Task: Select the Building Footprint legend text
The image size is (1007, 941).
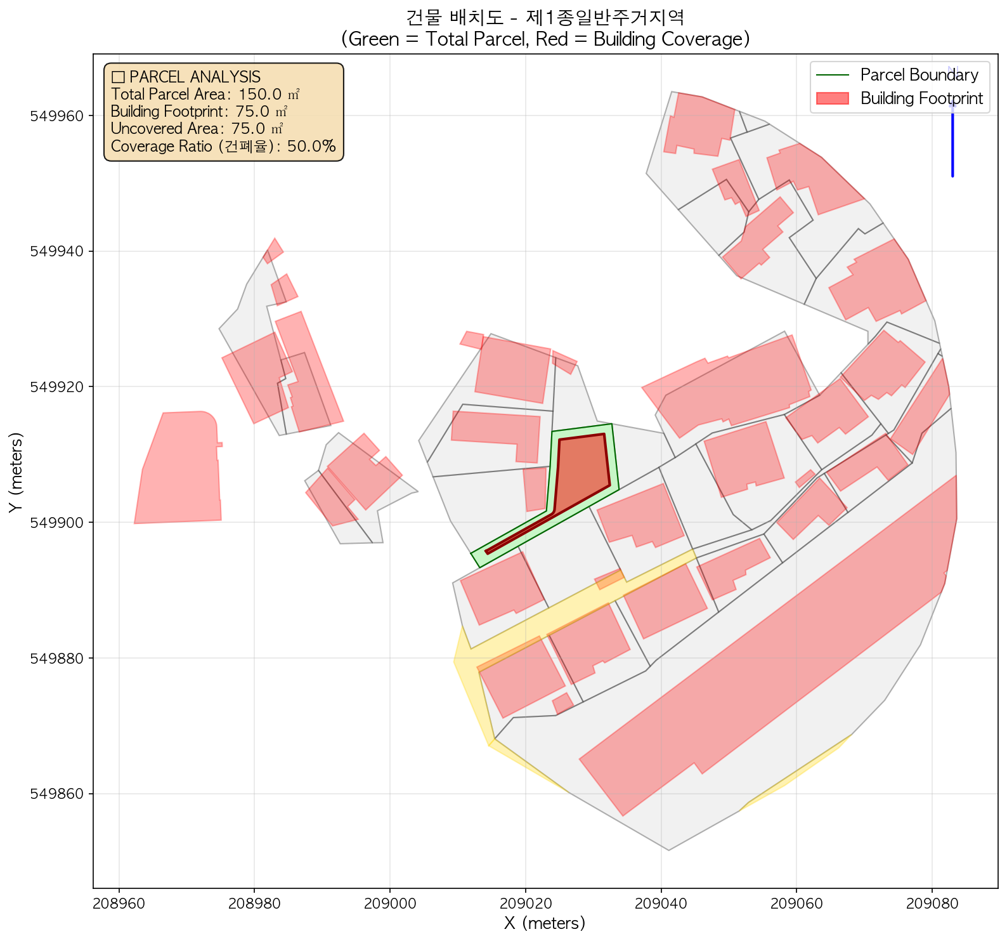Action: tap(921, 98)
